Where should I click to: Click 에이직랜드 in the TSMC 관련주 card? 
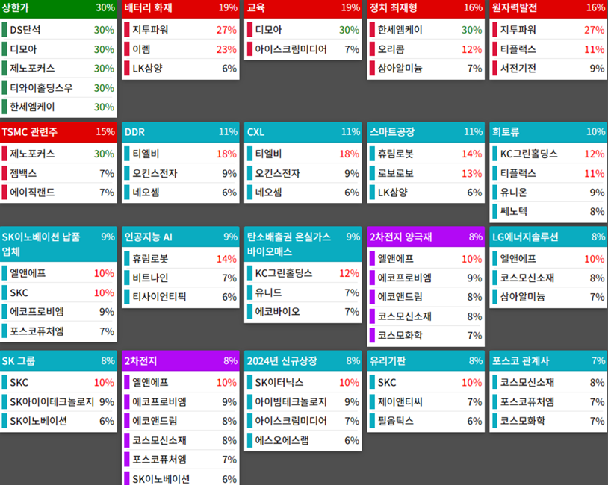pos(58,193)
